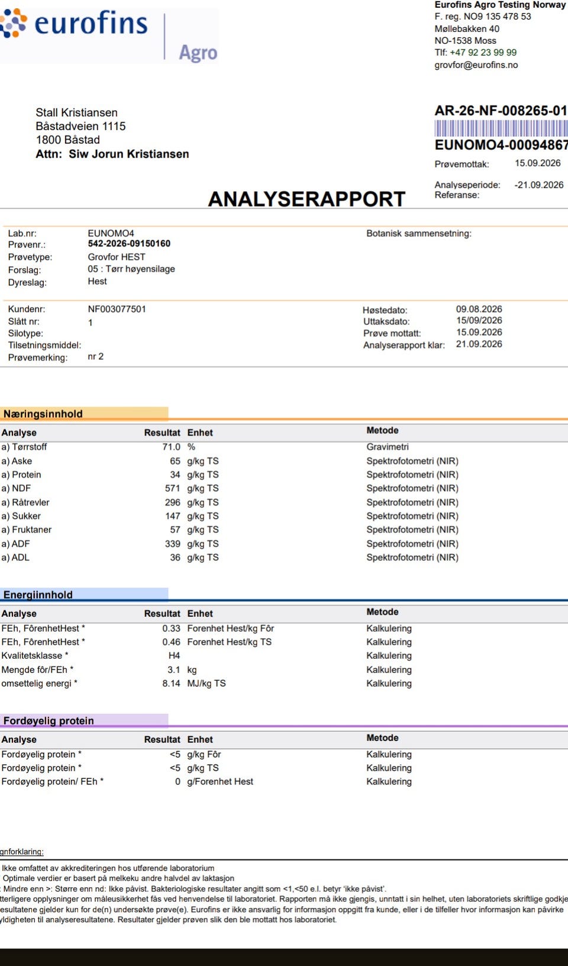Select the ADF result 339
This screenshot has width=568, height=966.
click(173, 544)
